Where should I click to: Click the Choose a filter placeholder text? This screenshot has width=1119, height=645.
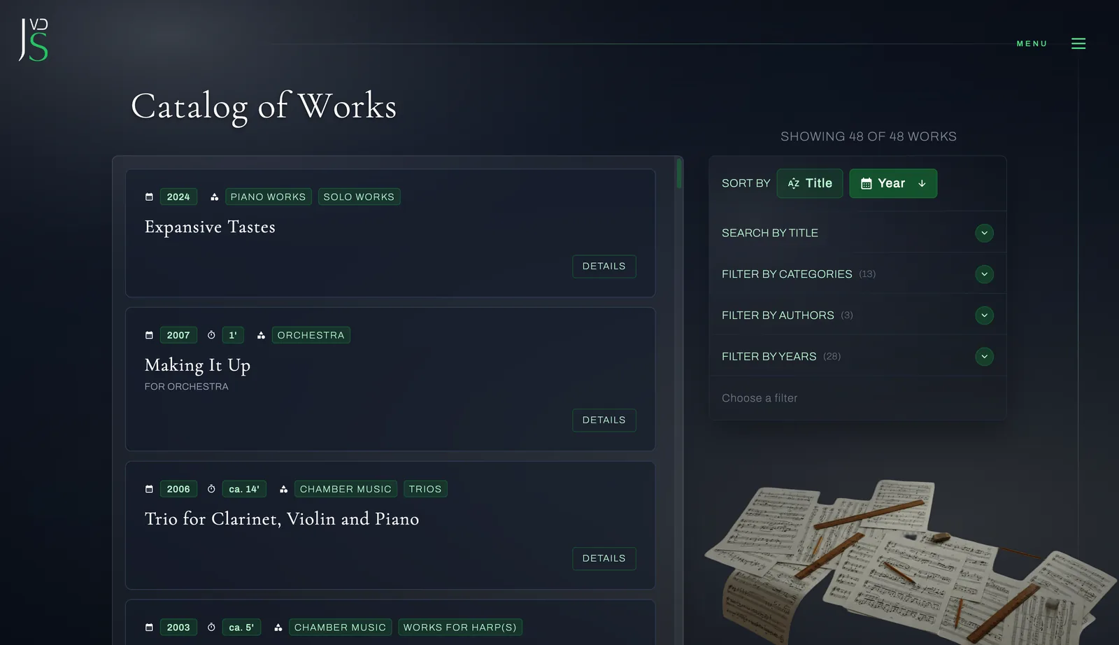(760, 399)
